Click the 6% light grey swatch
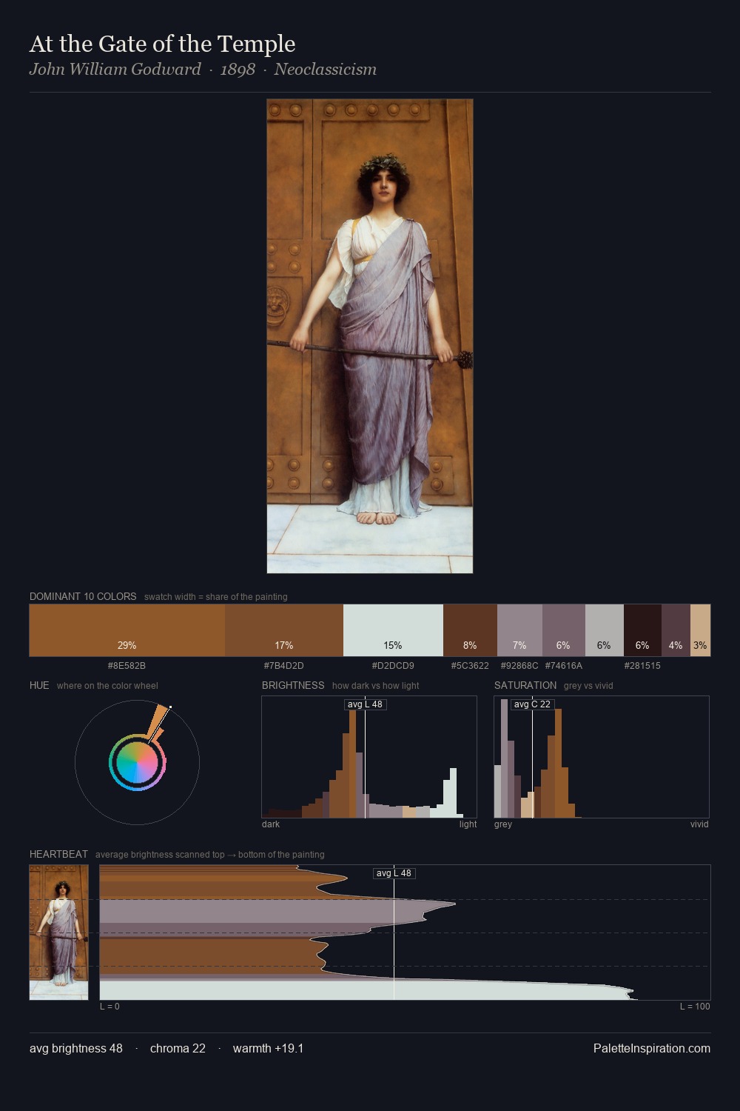Screen dimensions: 740x1111 605,630
